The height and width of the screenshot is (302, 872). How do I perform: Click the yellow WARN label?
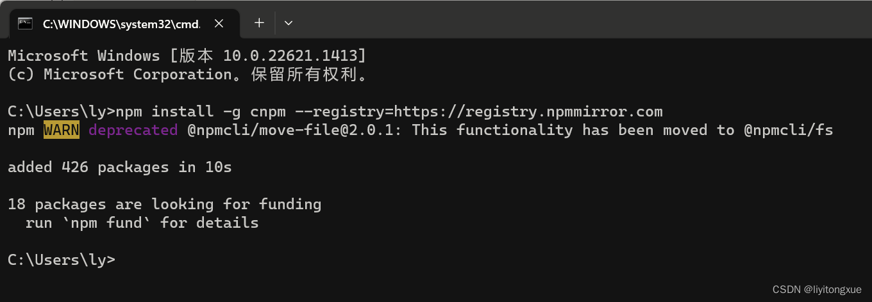[x=62, y=131]
